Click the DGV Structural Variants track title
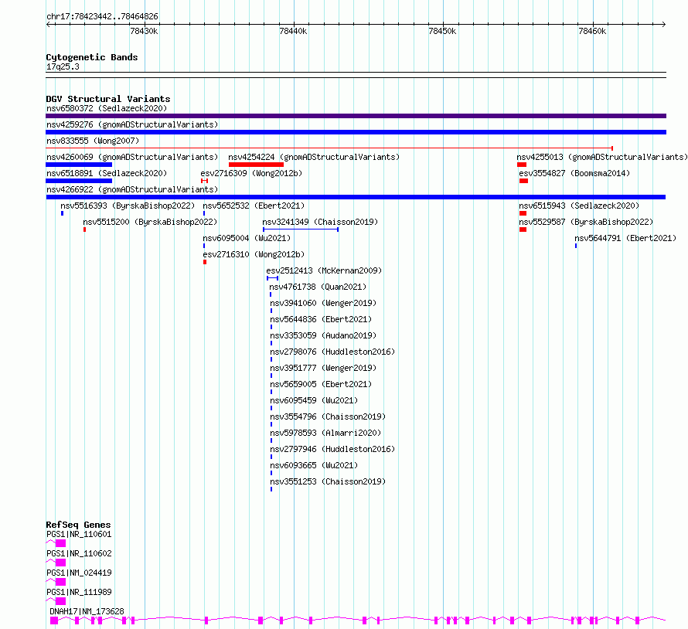This screenshot has height=629, width=688. point(108,99)
